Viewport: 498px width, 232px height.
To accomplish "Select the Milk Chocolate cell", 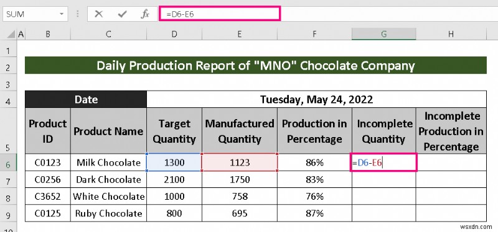I will point(108,163).
